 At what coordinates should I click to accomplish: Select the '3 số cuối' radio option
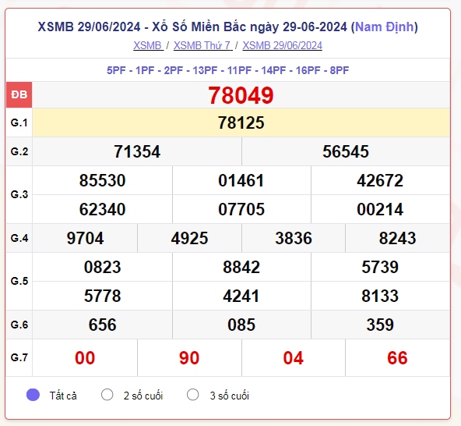[x=193, y=395]
